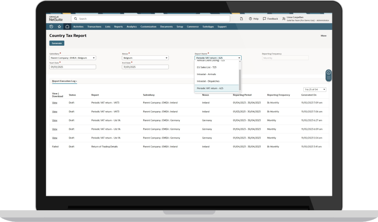Screen dimensions: 378x222
Task: Open Feedback speech bubble icon
Action: [x=264, y=19]
